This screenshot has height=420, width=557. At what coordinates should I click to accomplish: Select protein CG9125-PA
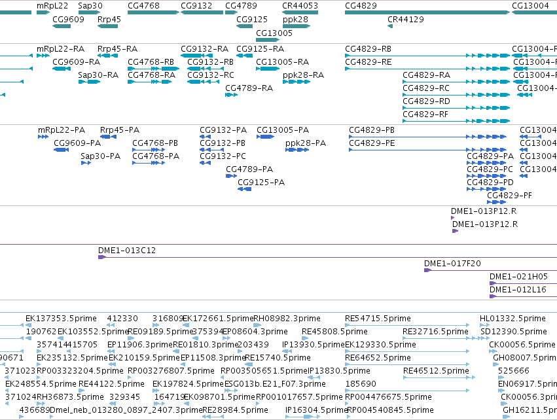point(244,189)
